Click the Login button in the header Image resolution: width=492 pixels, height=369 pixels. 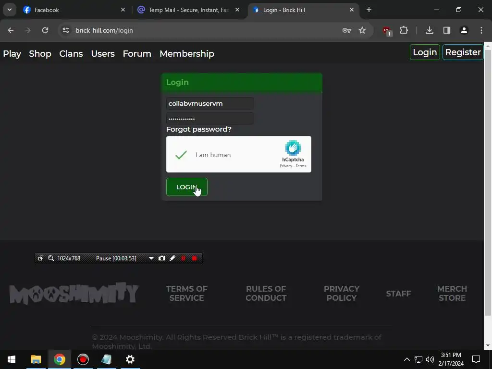(425, 52)
